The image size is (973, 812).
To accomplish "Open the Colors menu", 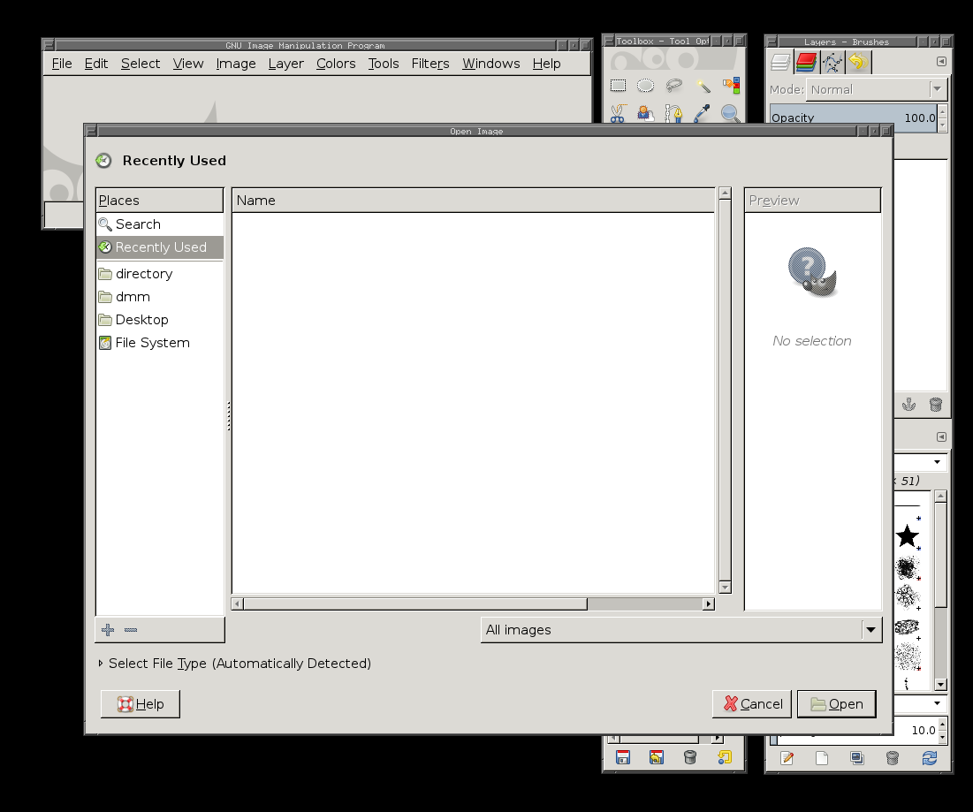I will (x=336, y=64).
